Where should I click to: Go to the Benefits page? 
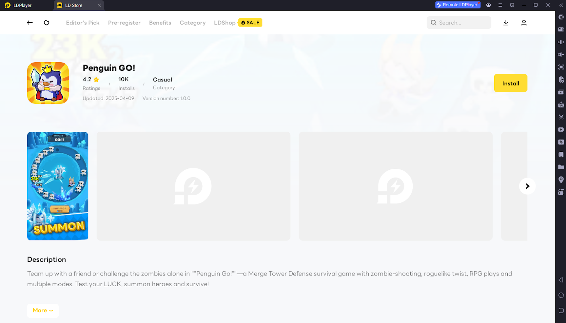click(160, 23)
